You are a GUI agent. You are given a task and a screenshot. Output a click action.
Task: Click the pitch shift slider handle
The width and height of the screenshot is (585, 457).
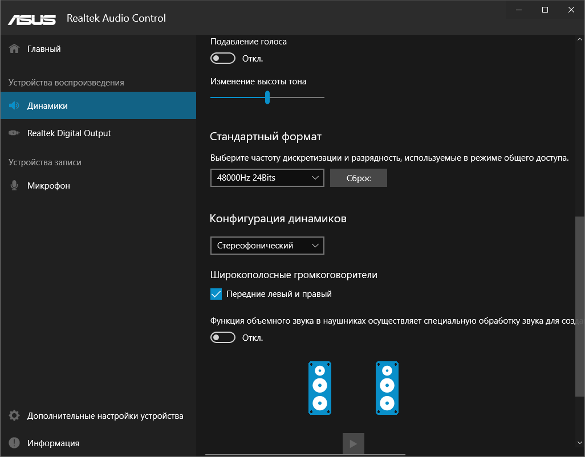point(267,97)
